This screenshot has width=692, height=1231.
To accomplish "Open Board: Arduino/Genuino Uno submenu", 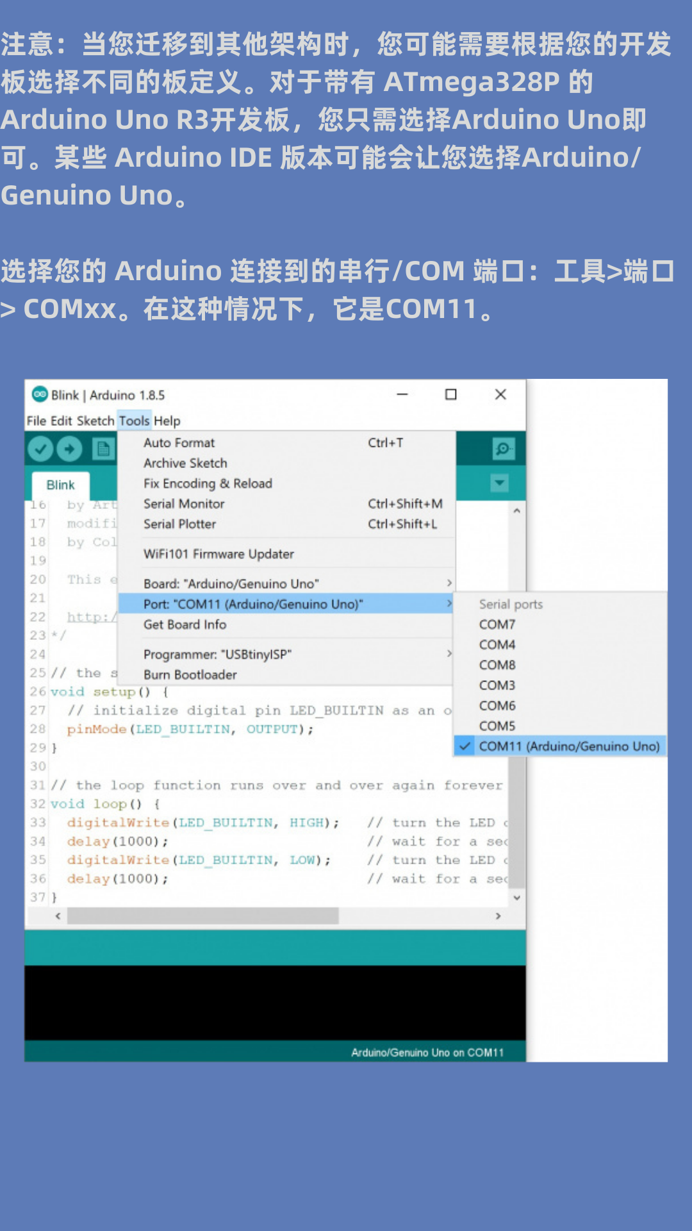I will (287, 583).
